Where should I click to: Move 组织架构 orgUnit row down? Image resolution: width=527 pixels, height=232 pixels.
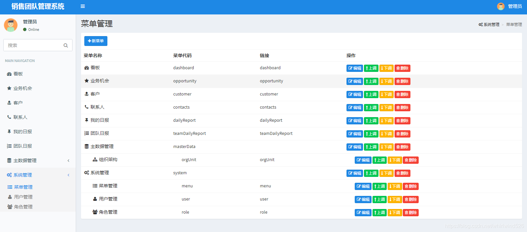tap(395, 160)
